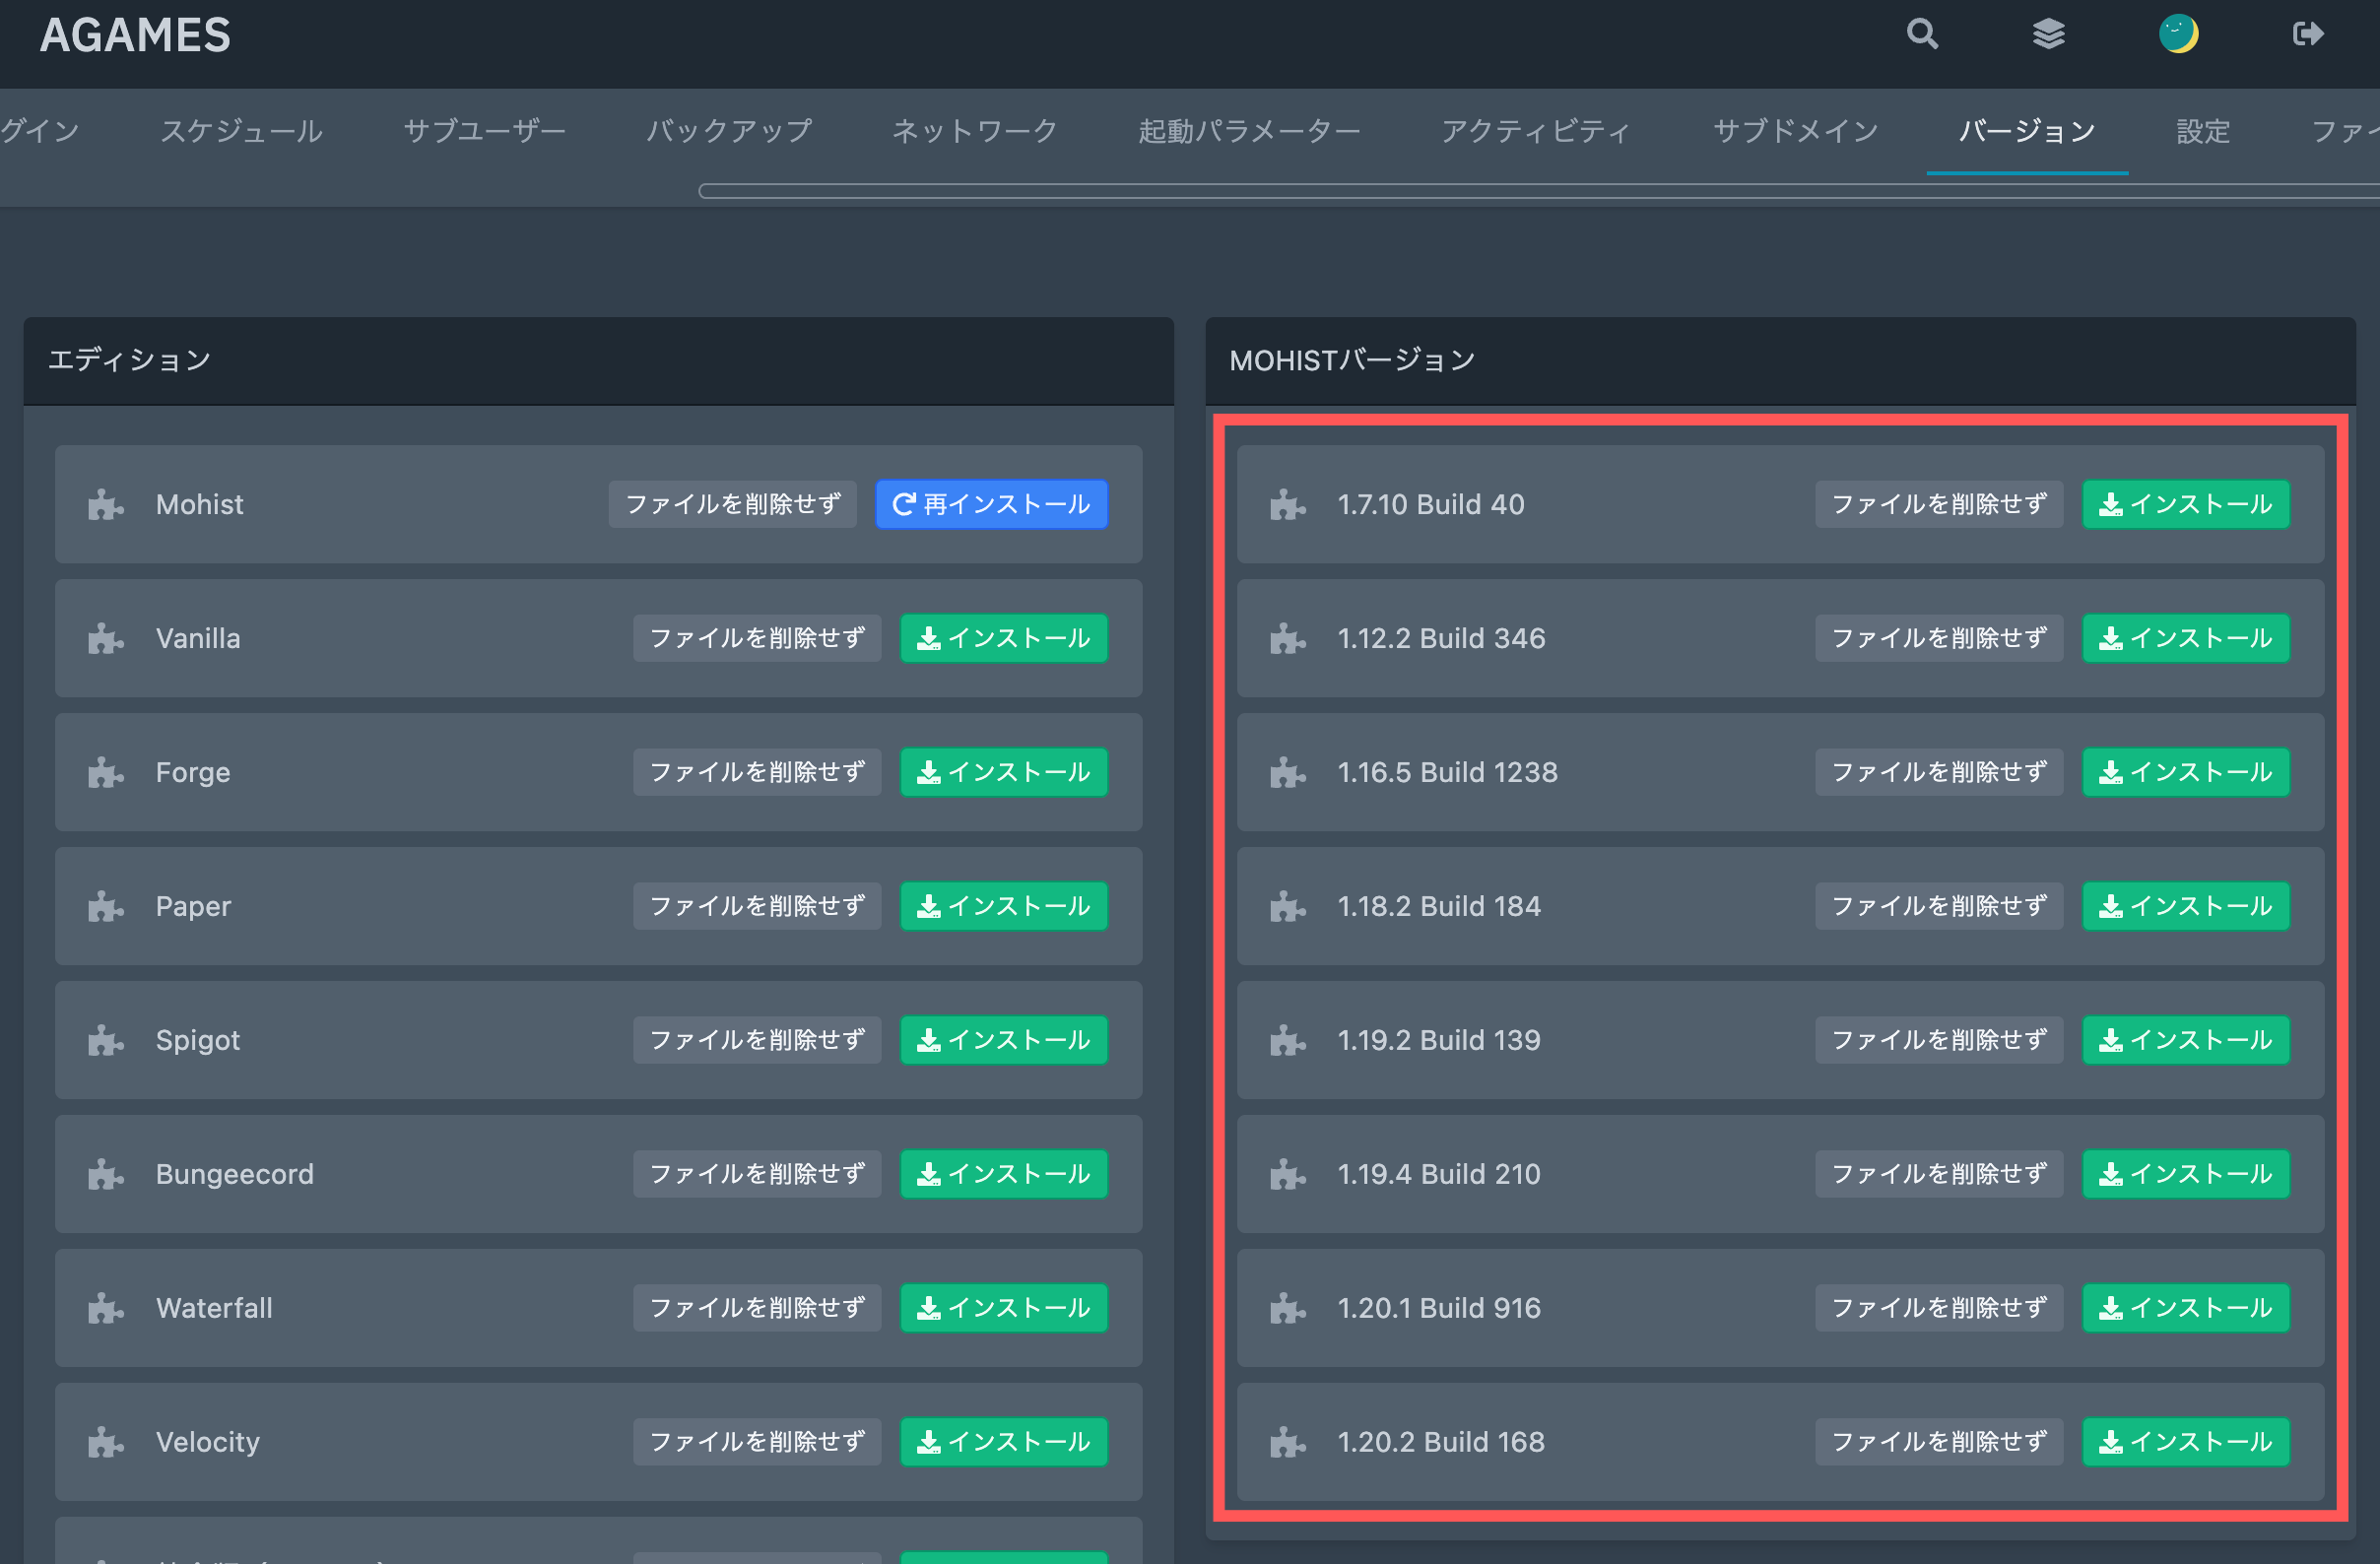Open the user avatar profile icon
2380x1564 pixels.
2177,34
